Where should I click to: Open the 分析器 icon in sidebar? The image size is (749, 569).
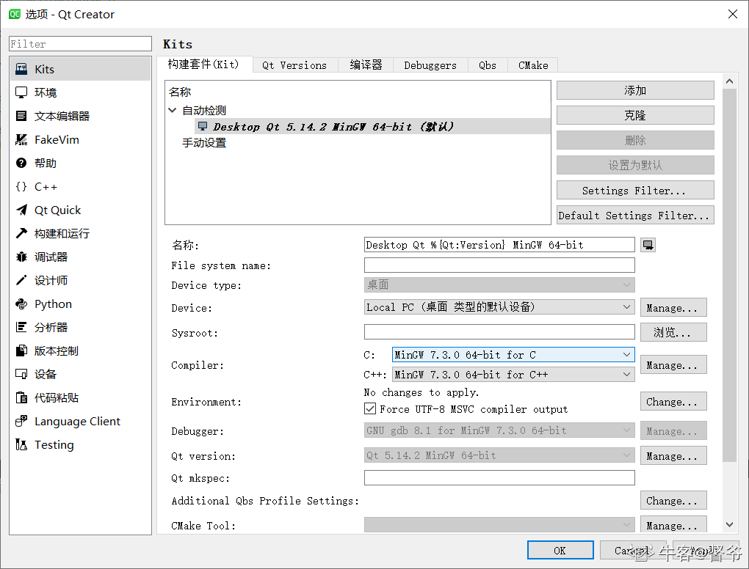click(x=21, y=327)
